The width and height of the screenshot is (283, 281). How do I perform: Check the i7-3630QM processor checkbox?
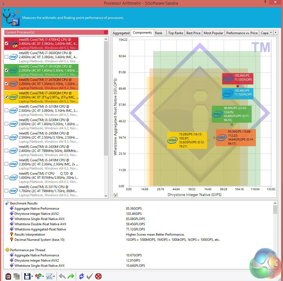(x=6, y=57)
